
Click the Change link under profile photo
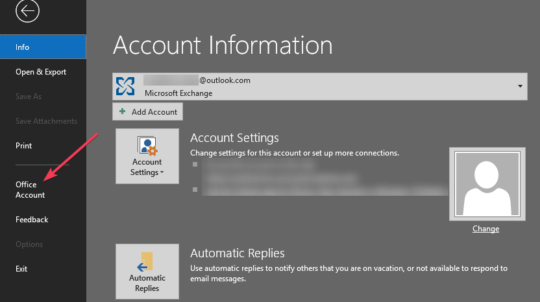tap(485, 229)
